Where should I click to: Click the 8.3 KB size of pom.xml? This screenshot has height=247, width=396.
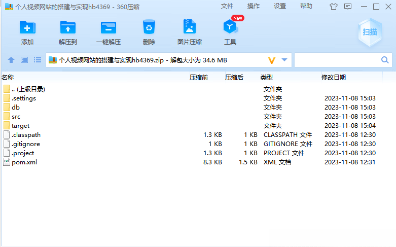coord(212,162)
